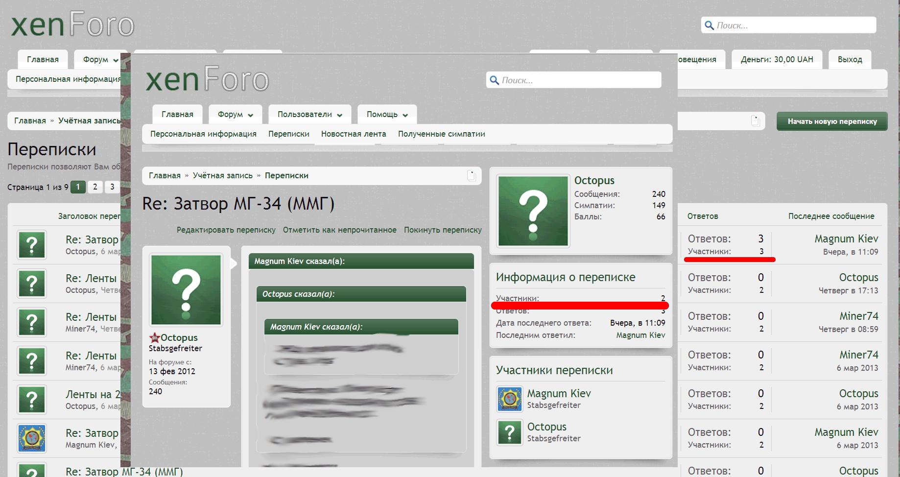
Task: Open the Полученные симпатии sub-tab
Action: [441, 134]
